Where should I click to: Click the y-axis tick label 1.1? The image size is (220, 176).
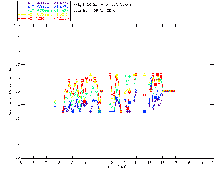tap(17, 145)
